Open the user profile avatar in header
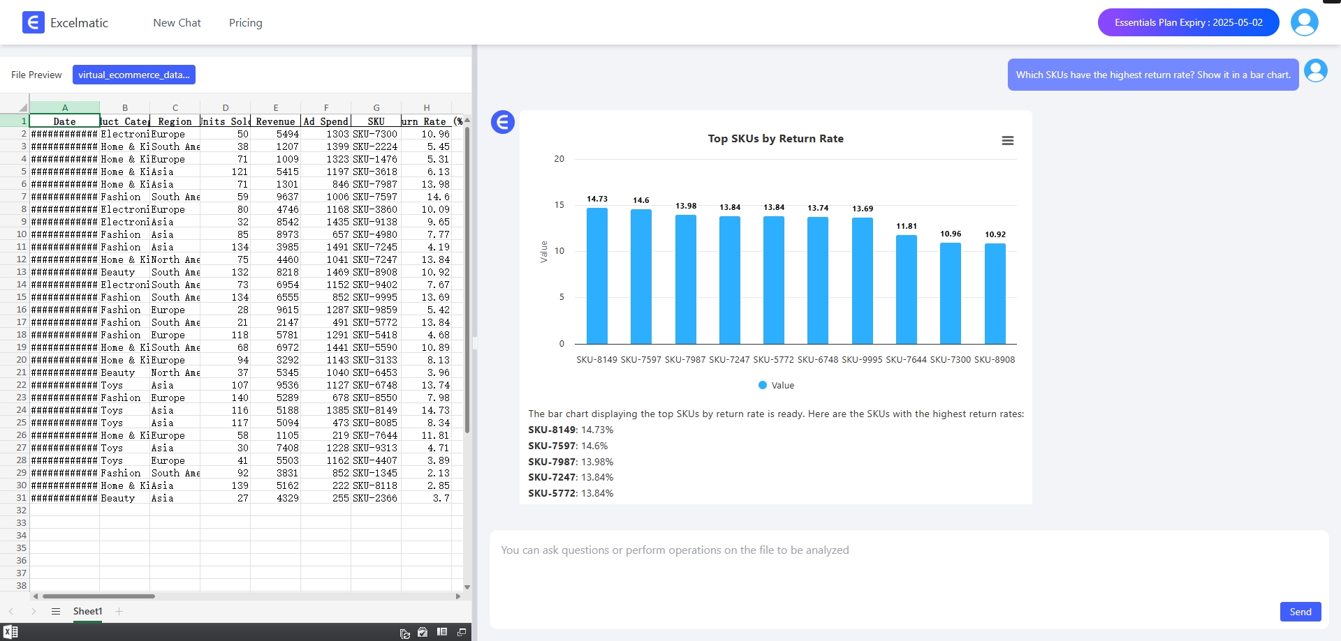Screen dimensions: 1341x641 pyautogui.click(x=1304, y=22)
